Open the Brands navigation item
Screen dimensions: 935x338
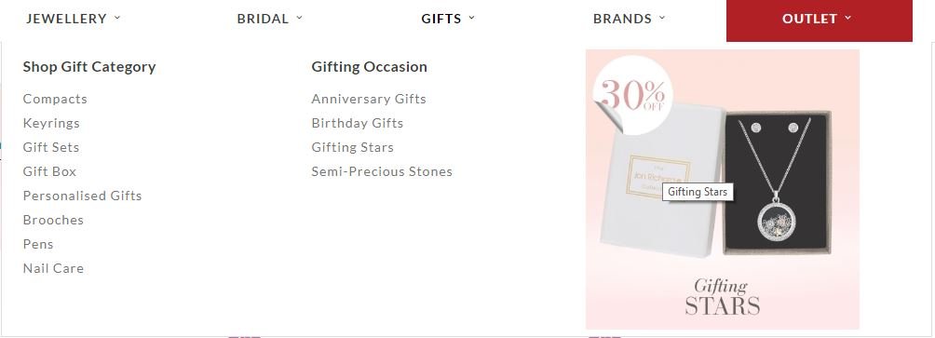coord(622,19)
